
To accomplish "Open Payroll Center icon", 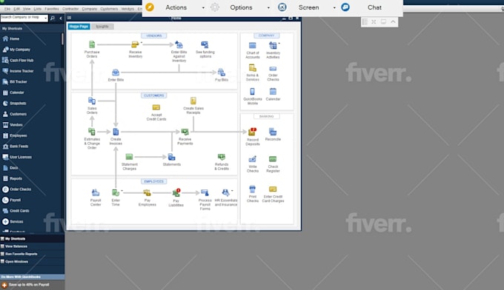I will [96, 193].
